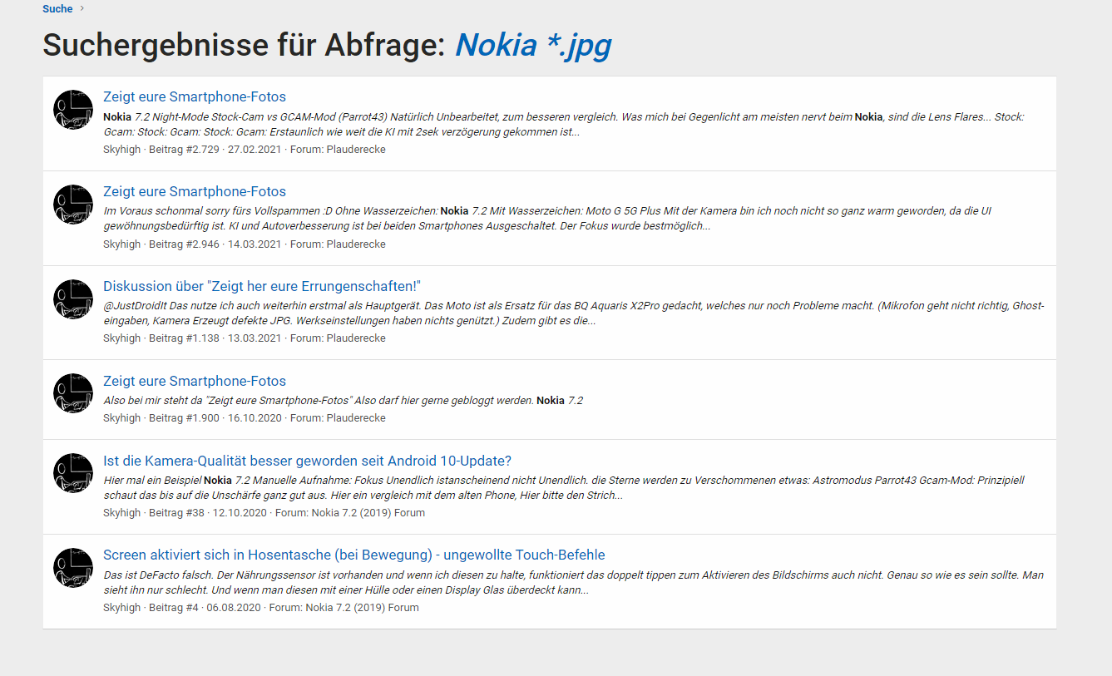This screenshot has height=676, width=1112.
Task: Click the date 13.03.2021
Action: pyautogui.click(x=255, y=338)
